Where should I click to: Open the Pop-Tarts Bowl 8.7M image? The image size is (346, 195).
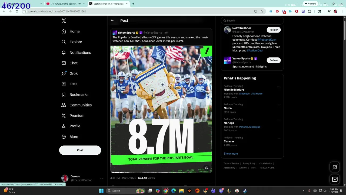[161, 109]
